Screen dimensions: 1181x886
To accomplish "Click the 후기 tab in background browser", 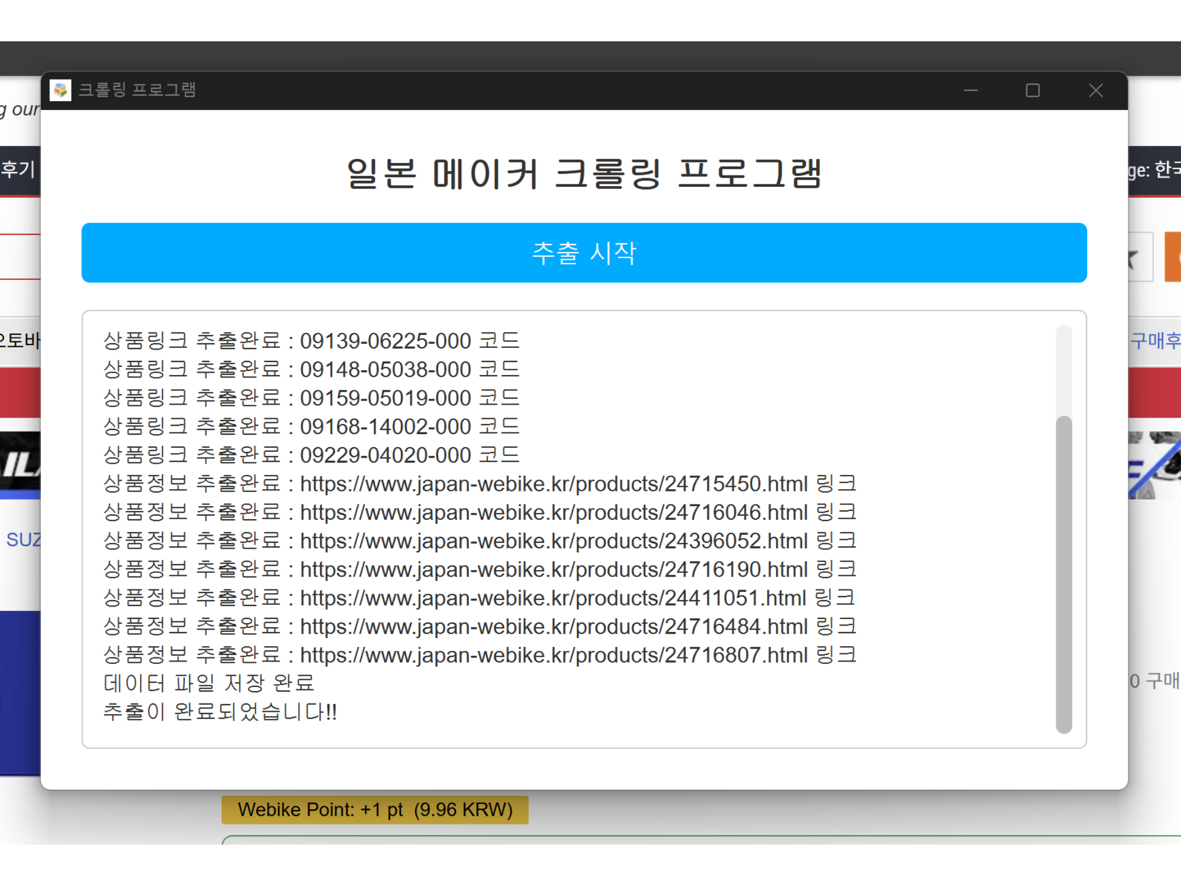I will point(19,170).
